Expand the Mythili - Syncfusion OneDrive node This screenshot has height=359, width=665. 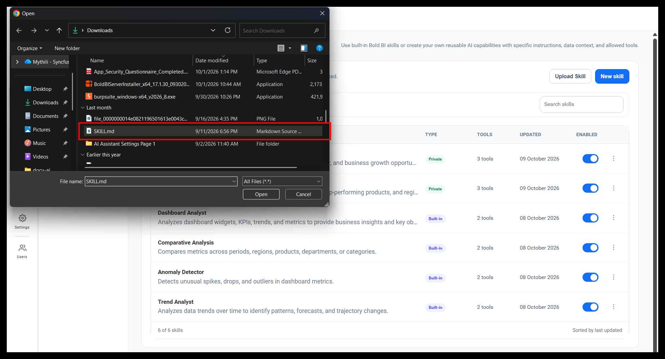(17, 62)
